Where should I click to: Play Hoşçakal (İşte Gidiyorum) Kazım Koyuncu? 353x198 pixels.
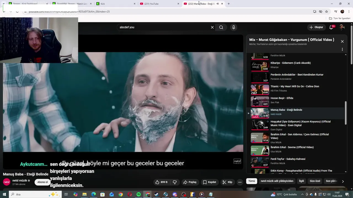(297, 125)
